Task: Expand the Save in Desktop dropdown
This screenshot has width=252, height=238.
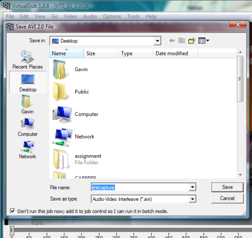Action: 157,41
